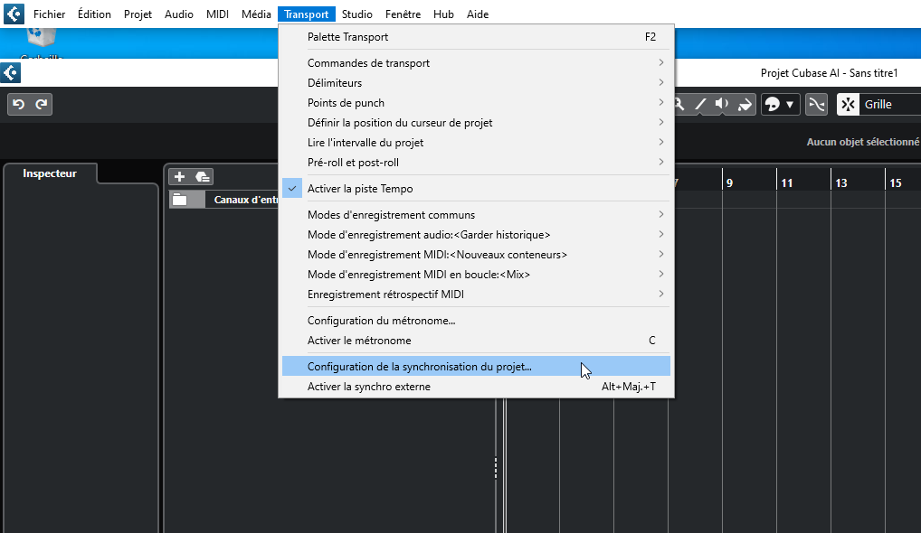Screen dimensions: 921x533
Task: Toggle Snap to Zero Crossing icon
Action: [x=816, y=104]
